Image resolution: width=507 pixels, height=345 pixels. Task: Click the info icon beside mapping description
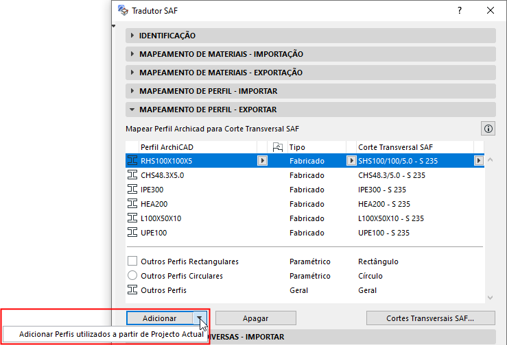pos(488,129)
